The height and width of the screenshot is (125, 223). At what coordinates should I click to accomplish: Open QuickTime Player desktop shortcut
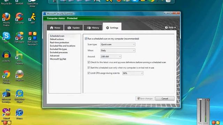pyautogui.click(x=20, y=96)
